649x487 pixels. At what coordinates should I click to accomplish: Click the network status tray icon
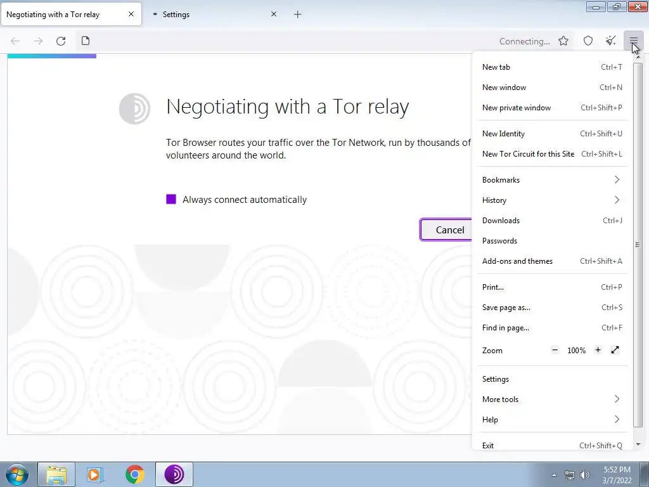(x=570, y=475)
